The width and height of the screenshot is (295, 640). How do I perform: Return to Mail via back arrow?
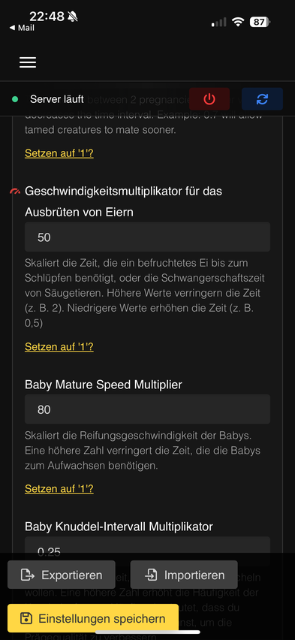pos(22,28)
